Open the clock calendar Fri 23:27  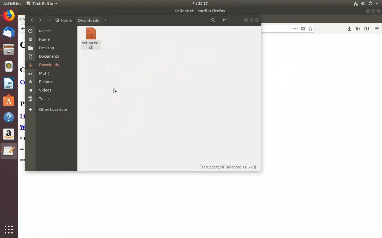click(200, 3)
